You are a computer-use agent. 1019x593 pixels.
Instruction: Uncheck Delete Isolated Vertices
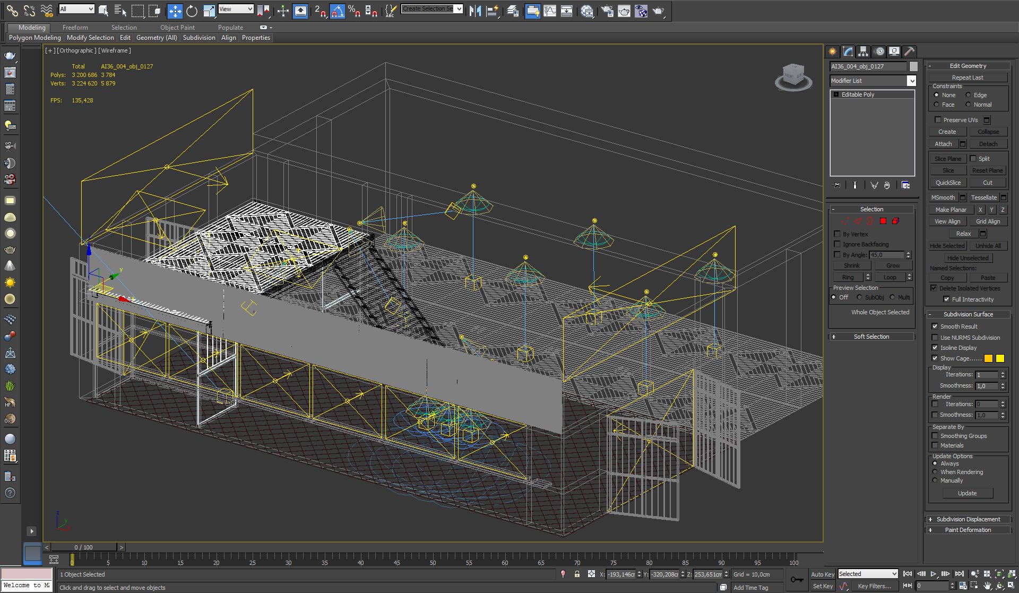tap(934, 288)
